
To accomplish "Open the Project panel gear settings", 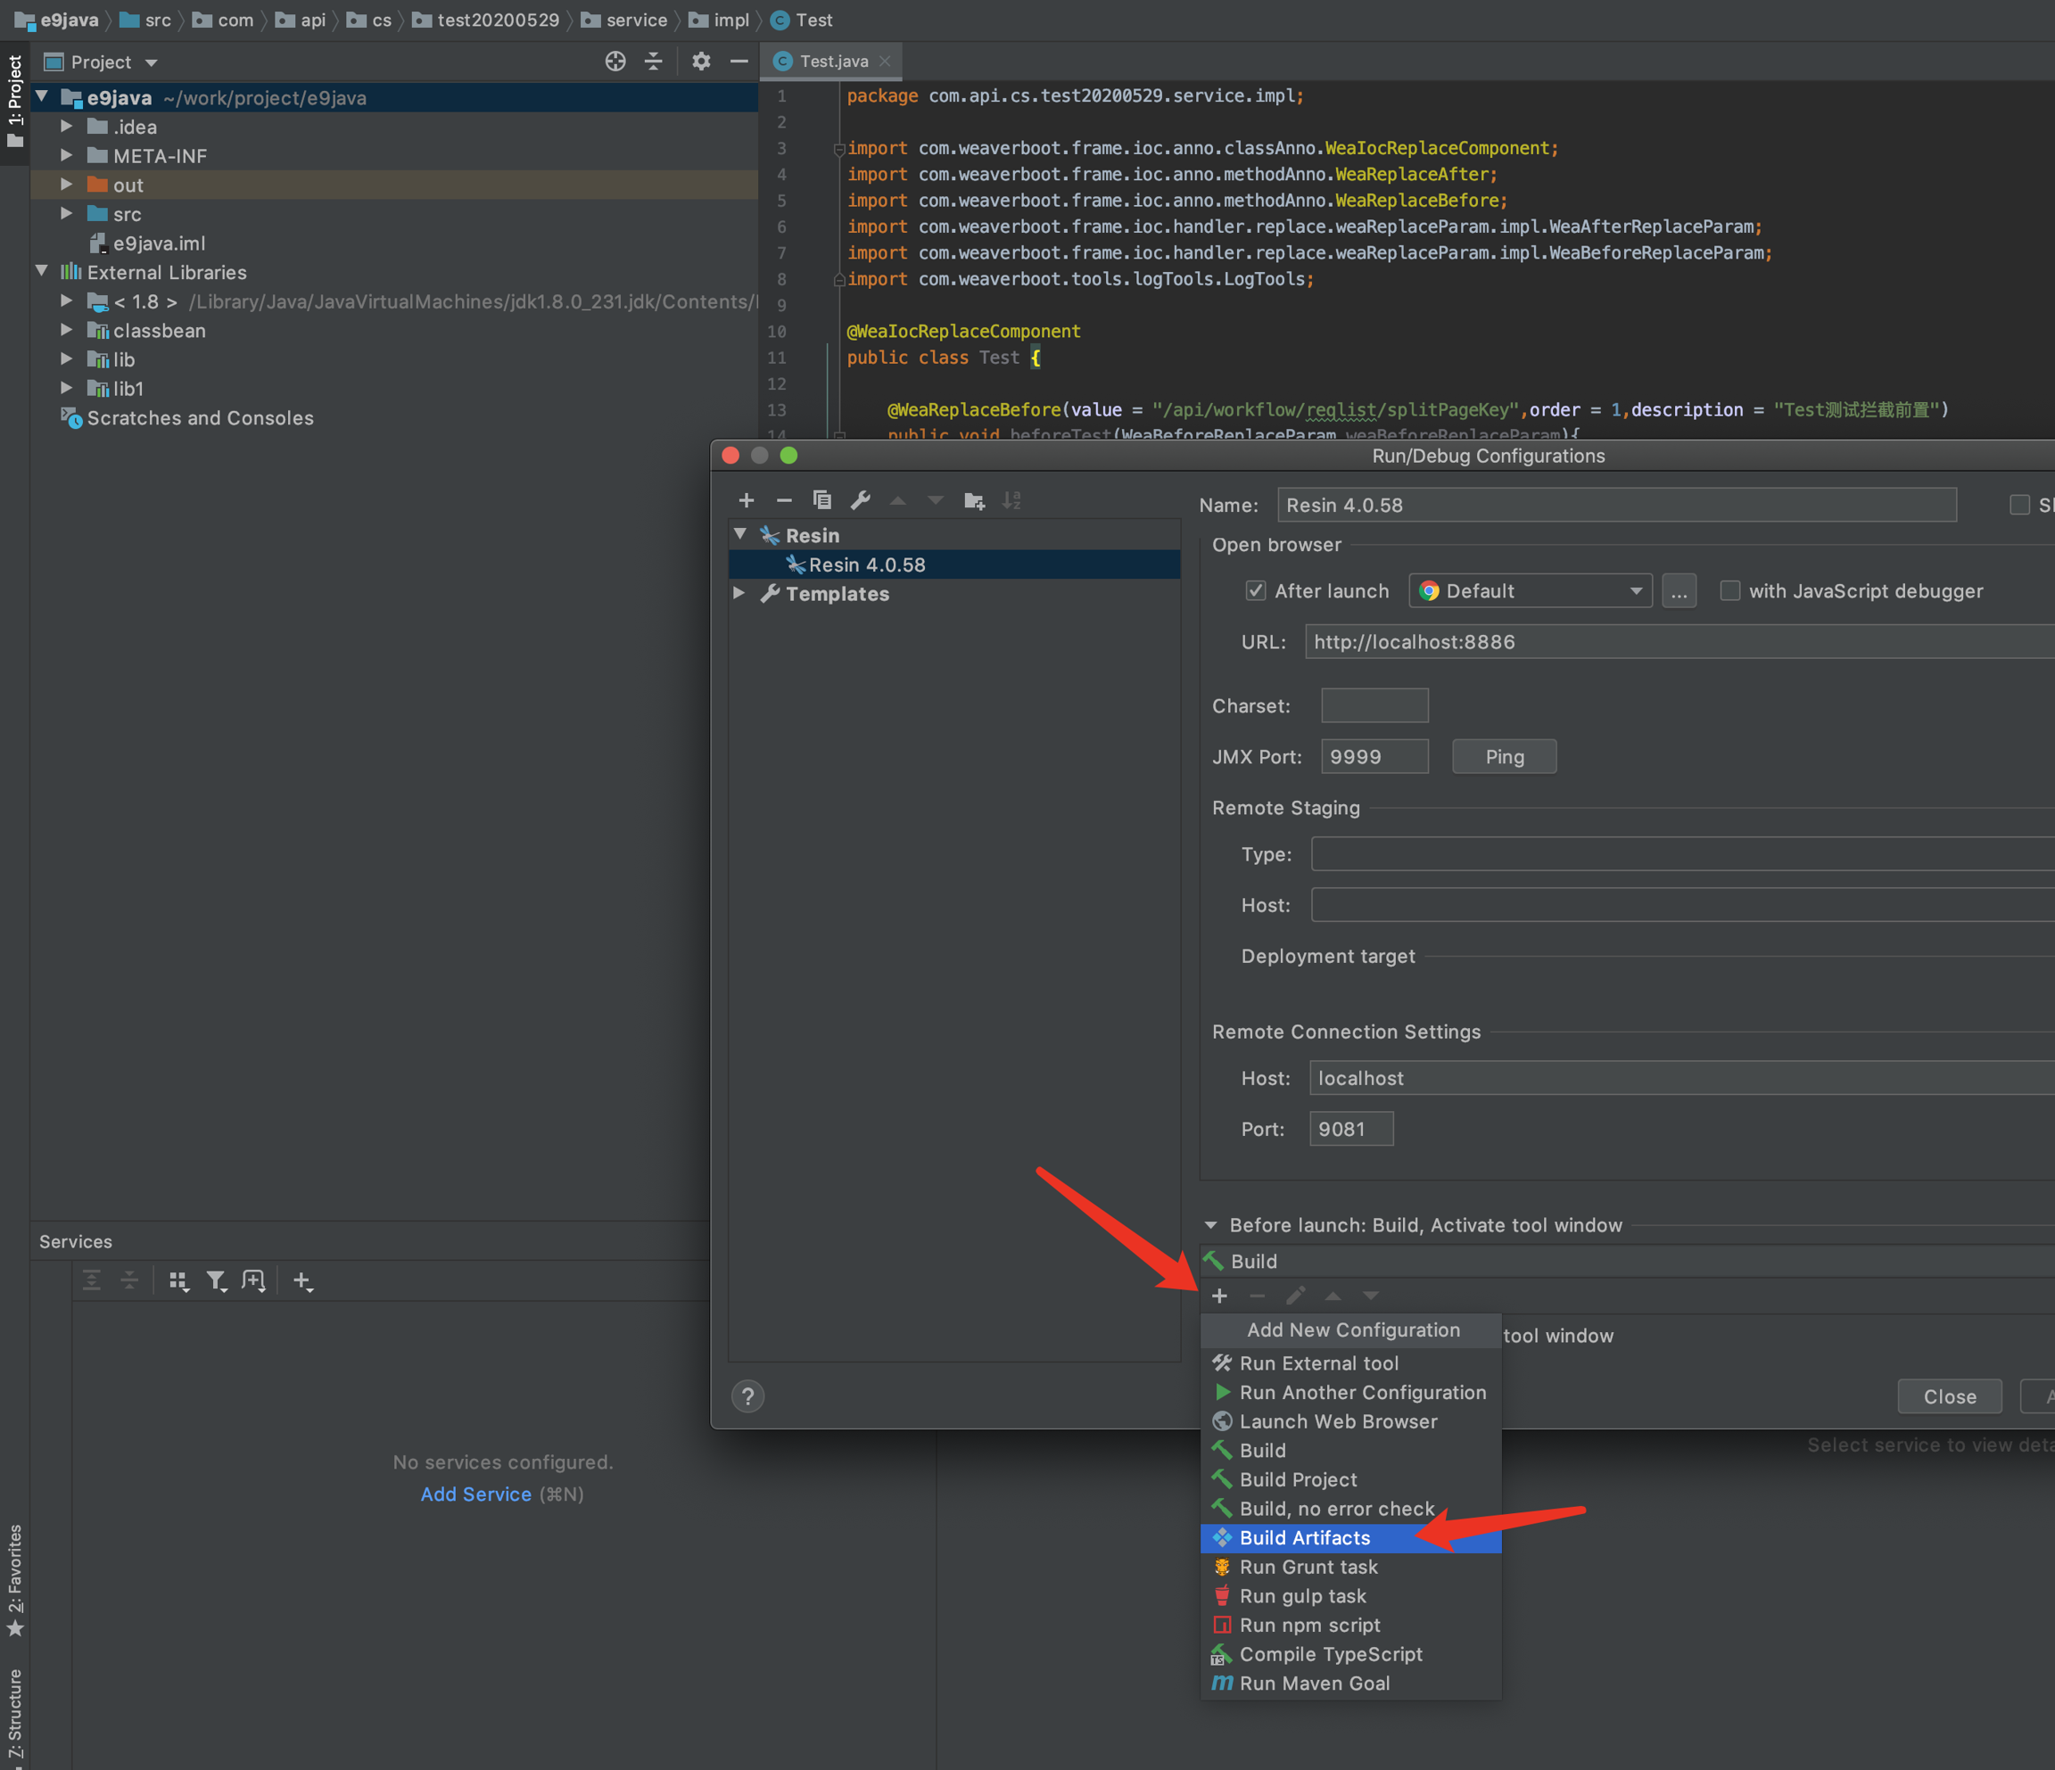I will (x=701, y=62).
